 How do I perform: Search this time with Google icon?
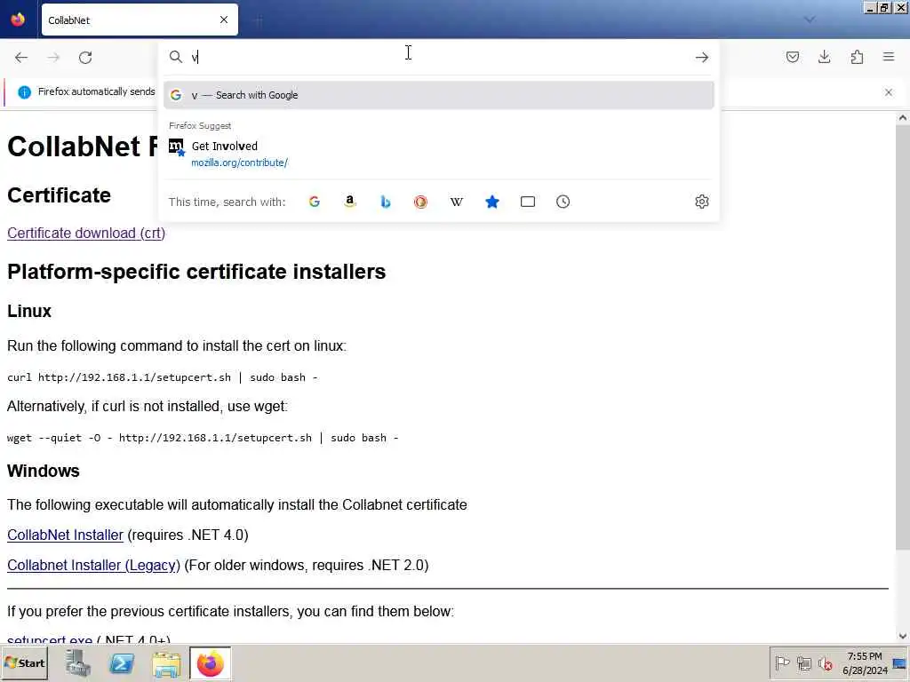[314, 202]
